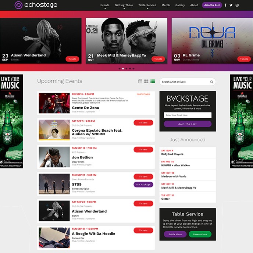Click the Backstage email input field
This screenshot has width=253, height=253.
(x=188, y=115)
